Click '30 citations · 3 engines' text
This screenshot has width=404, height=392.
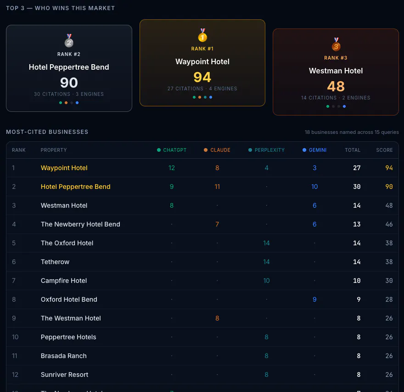69,94
